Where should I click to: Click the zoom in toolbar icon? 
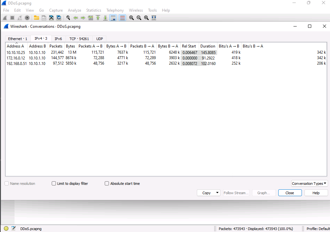click(x=132, y=18)
